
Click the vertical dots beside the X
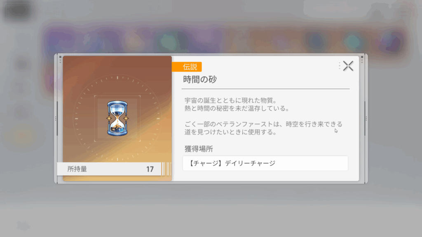[340, 66]
